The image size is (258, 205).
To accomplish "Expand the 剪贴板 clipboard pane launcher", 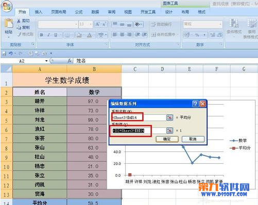I will 32,44.
